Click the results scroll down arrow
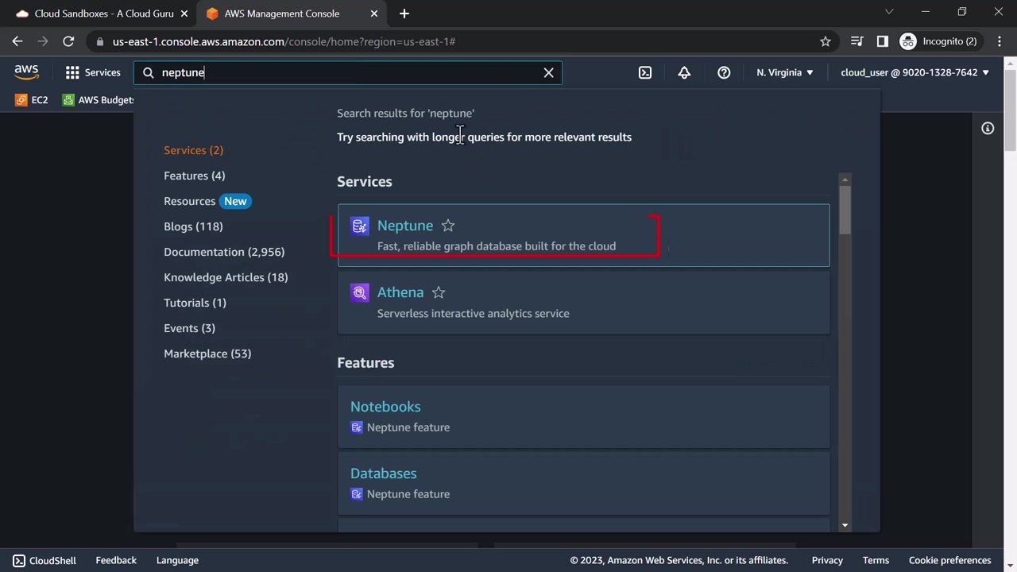This screenshot has width=1017, height=572. pos(845,525)
